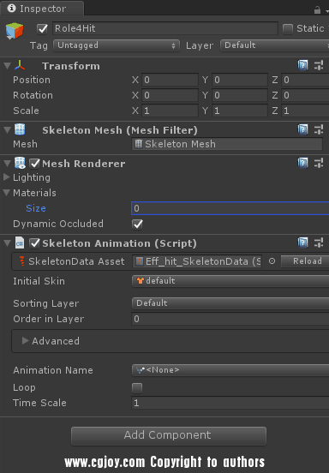Click the Rotation X field
The image size is (329, 473).
click(x=170, y=95)
